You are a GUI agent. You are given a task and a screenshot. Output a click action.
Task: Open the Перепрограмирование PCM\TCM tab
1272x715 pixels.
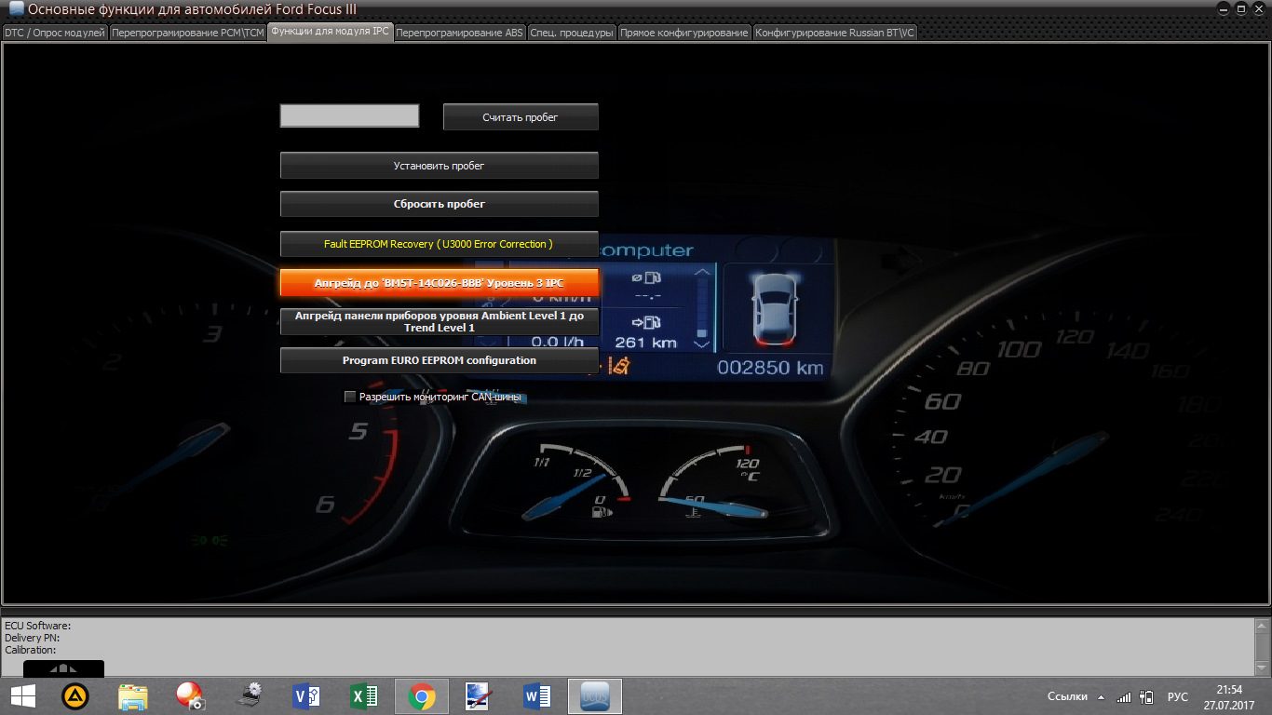pos(188,33)
